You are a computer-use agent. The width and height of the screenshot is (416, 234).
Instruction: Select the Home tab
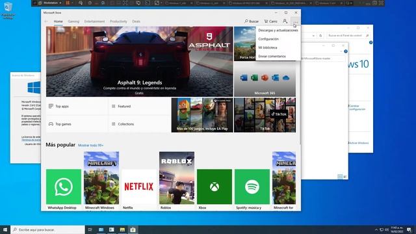tap(58, 21)
